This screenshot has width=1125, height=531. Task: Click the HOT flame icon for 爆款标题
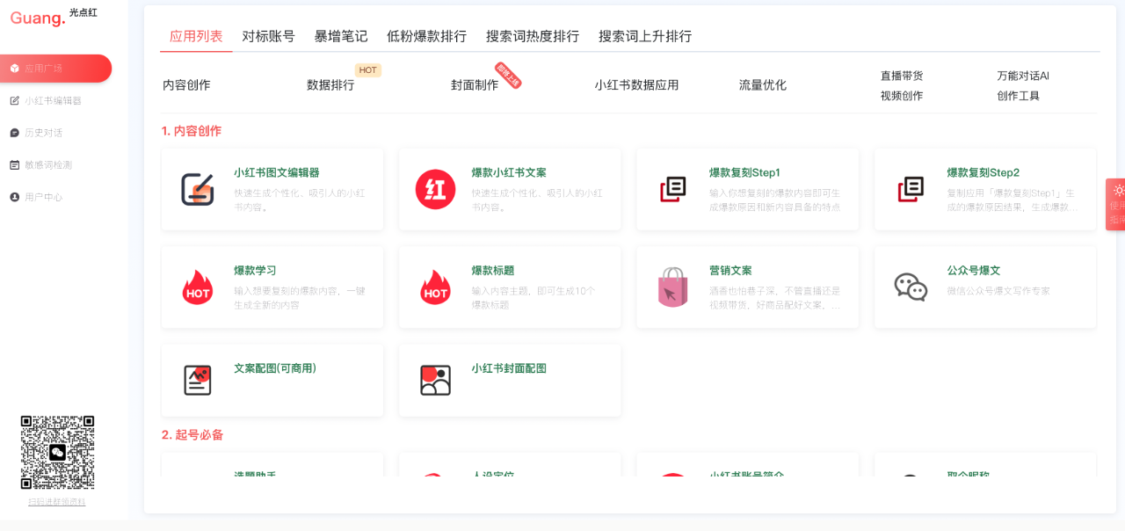click(x=435, y=286)
